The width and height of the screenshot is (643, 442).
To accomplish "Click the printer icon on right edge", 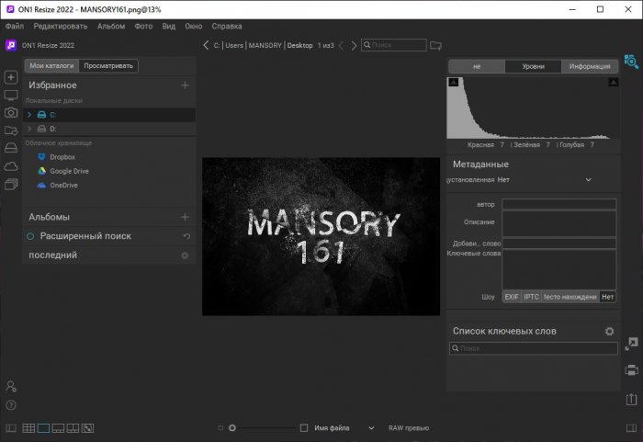I will tap(632, 369).
